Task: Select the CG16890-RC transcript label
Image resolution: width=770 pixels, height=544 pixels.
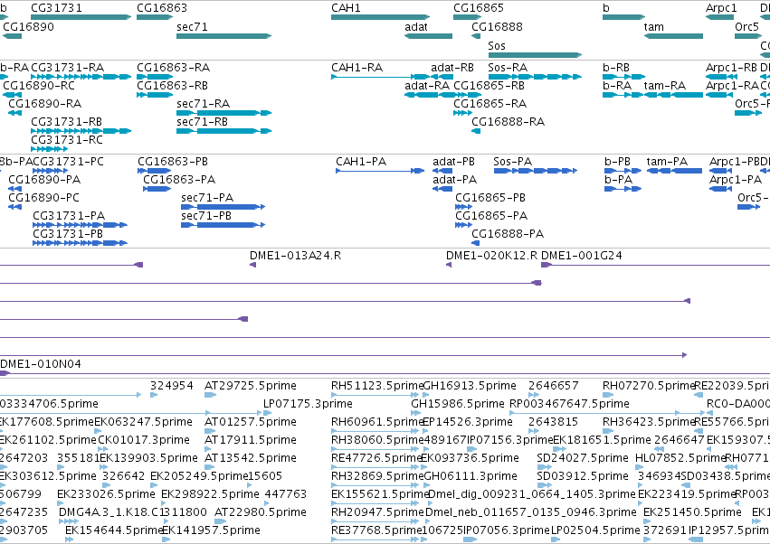Action: click(x=39, y=85)
